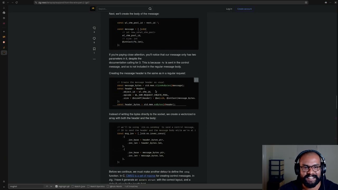Click the Create account link

[x=244, y=9]
